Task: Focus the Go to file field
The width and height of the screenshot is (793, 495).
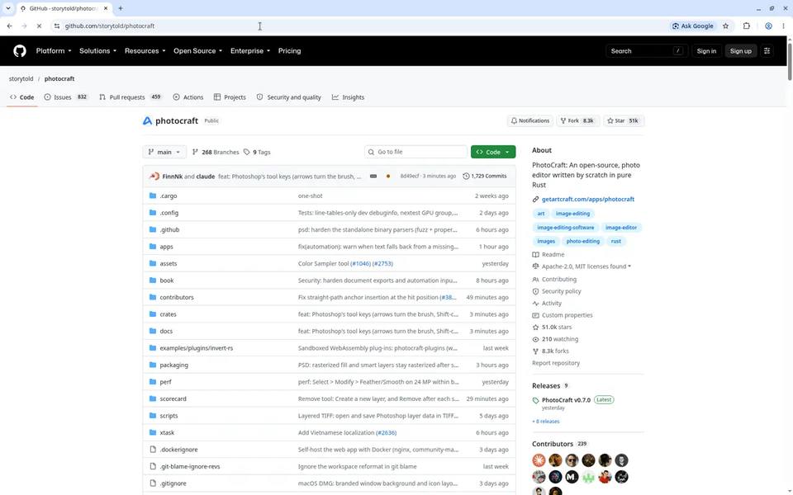Action: [x=415, y=152]
